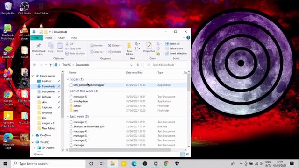Open Captures folder in Quick access
Screen dimensions: 299x168
pyautogui.click(x=47, y=107)
